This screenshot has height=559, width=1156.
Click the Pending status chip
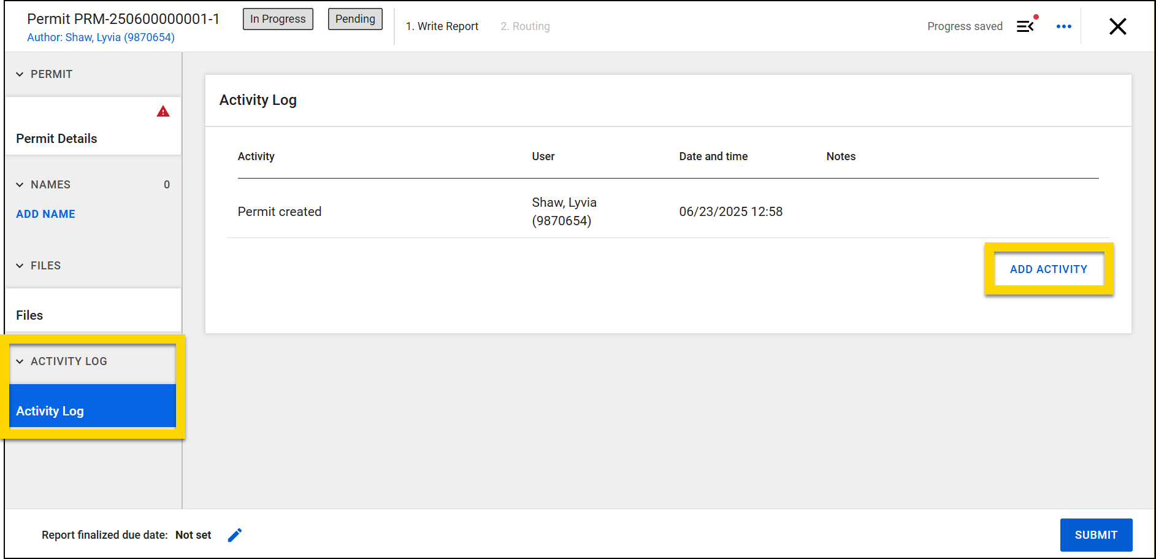(354, 18)
